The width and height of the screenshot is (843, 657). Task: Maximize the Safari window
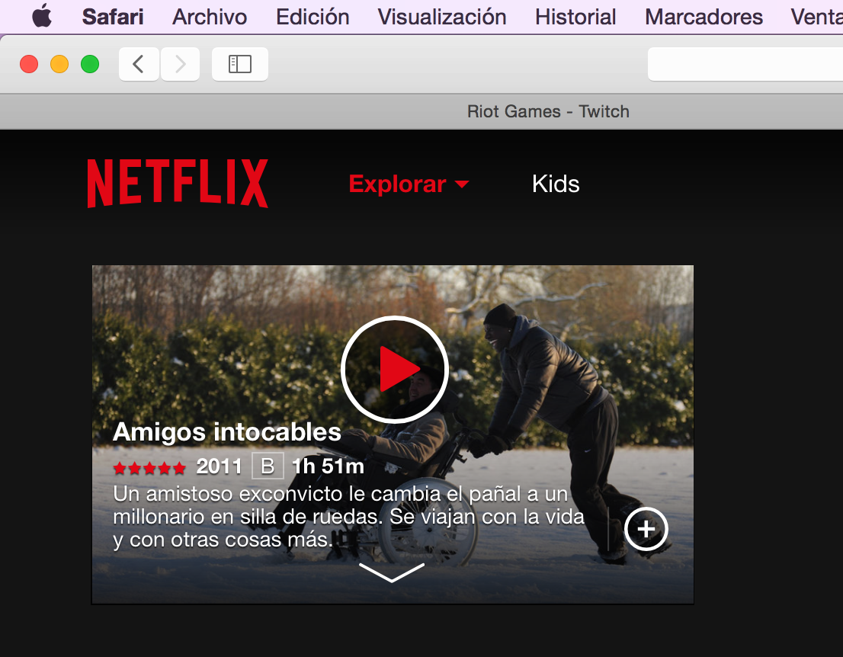point(90,64)
